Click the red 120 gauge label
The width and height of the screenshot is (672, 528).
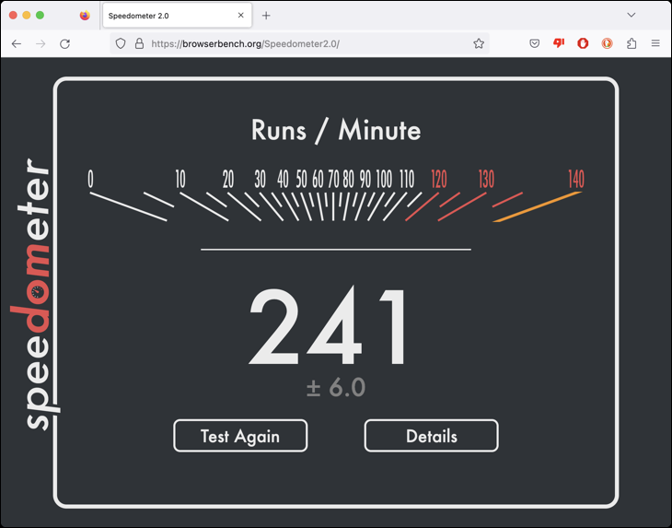pyautogui.click(x=439, y=179)
